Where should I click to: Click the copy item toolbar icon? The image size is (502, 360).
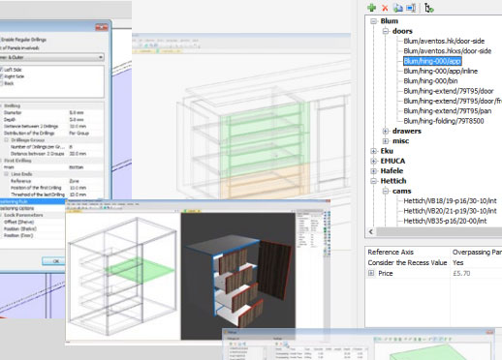pyautogui.click(x=398, y=8)
